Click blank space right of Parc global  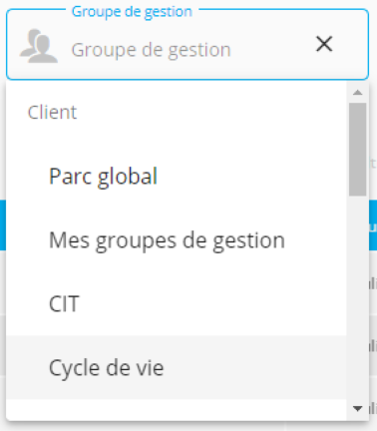251,176
